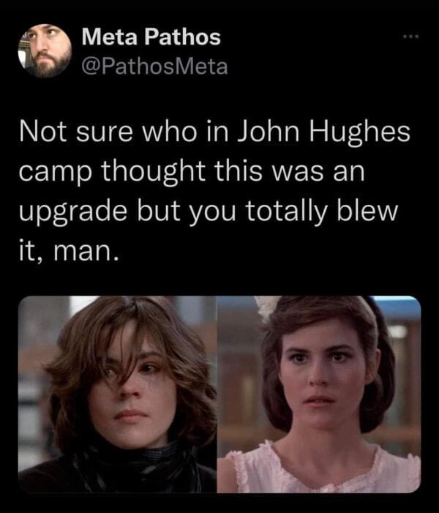Click the phrase 'totally blew' in tweet
The image size is (439, 513).
tap(321, 211)
